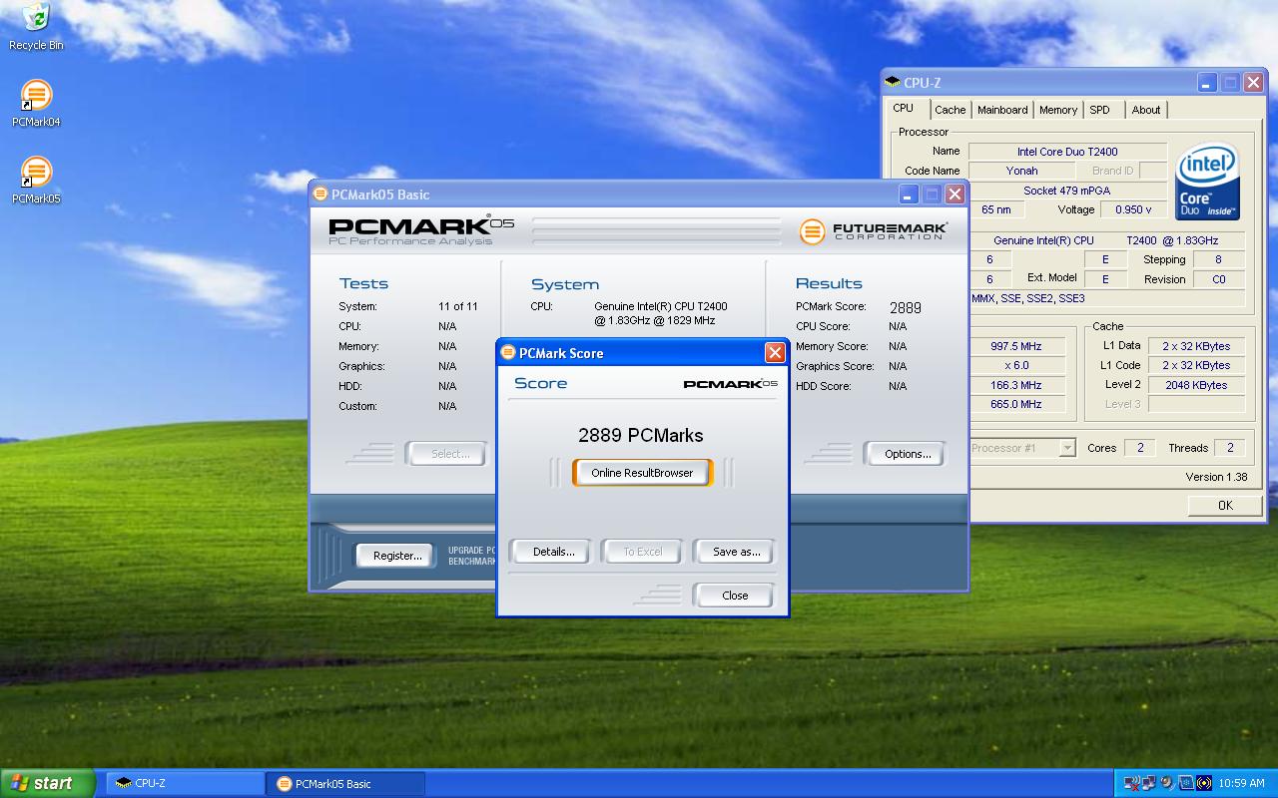Viewport: 1278px width, 798px height.
Task: Click the Threads count field showing 2
Action: tap(1230, 448)
